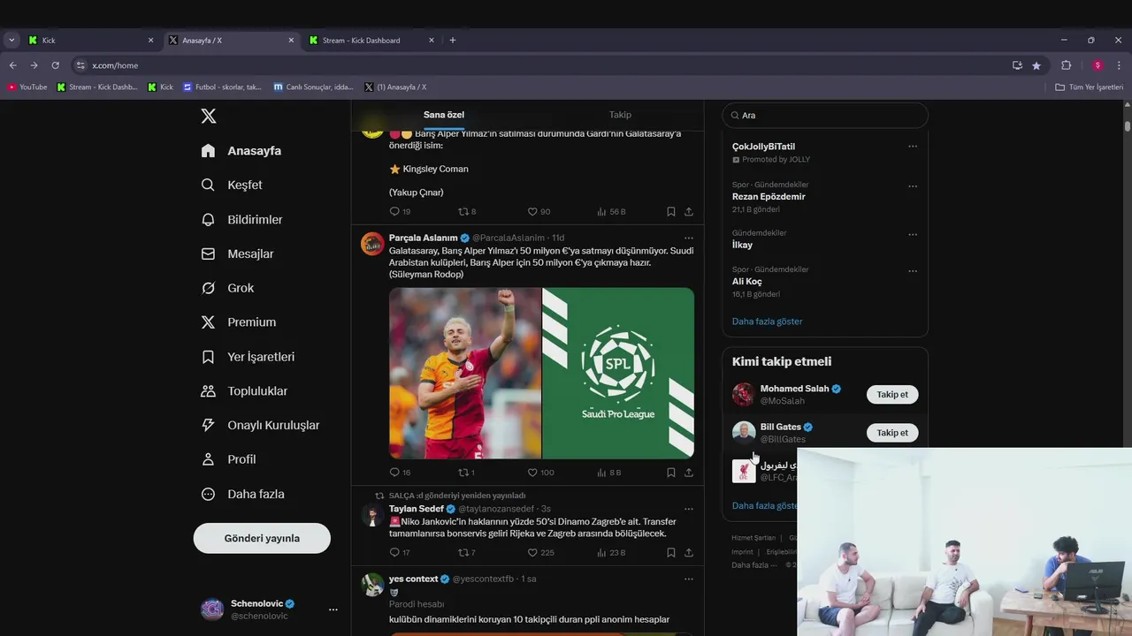
Task: Open Ali Koç trending topic
Action: (747, 282)
